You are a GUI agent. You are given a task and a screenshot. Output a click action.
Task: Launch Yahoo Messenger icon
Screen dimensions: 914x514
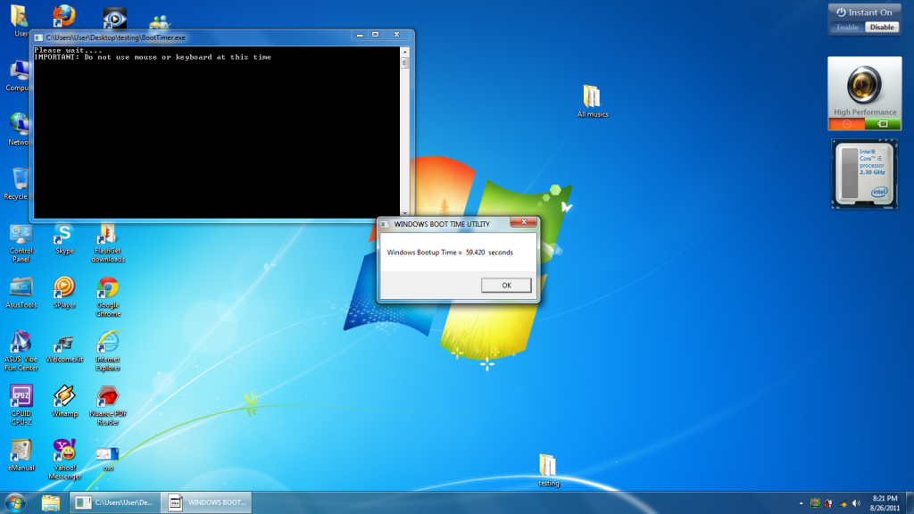pyautogui.click(x=64, y=450)
